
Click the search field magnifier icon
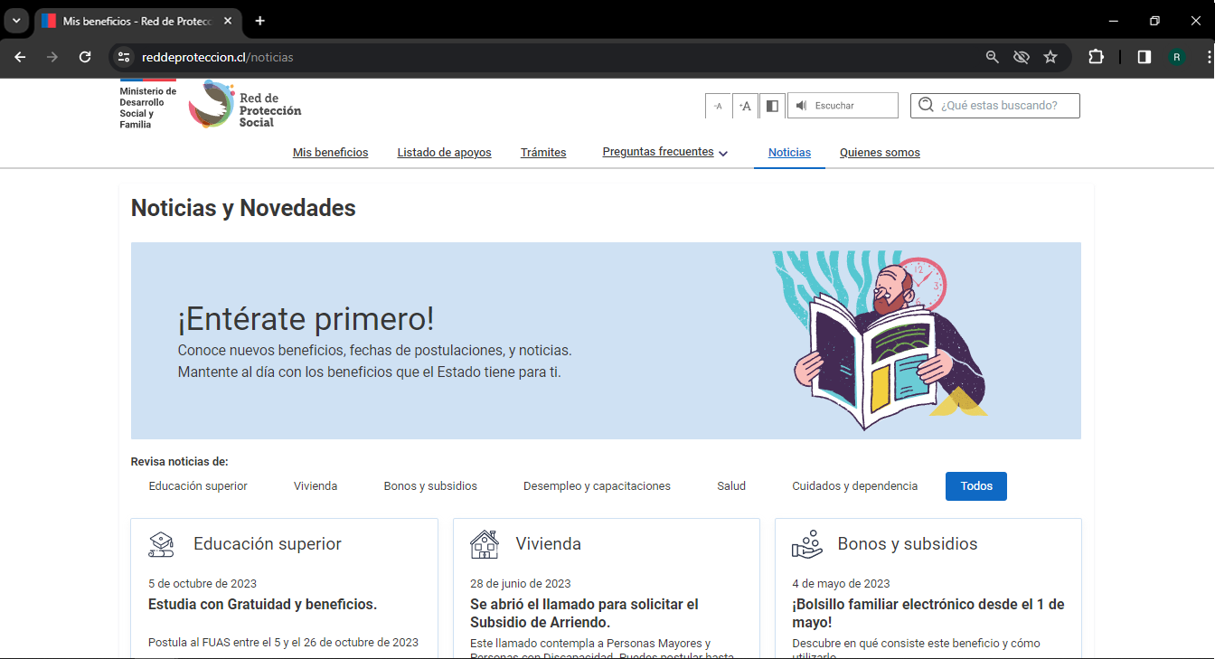(x=926, y=105)
